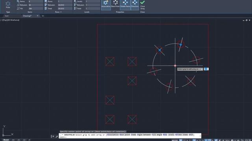The width and height of the screenshot is (252, 141).
Task: Open command line customize wrench
Action: [57, 136]
